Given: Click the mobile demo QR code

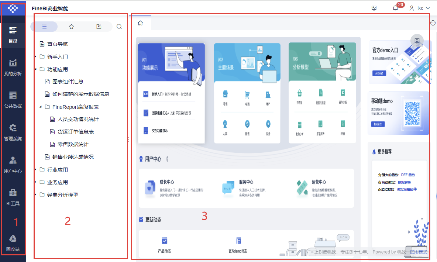Looking at the screenshot, I should click(x=412, y=113).
